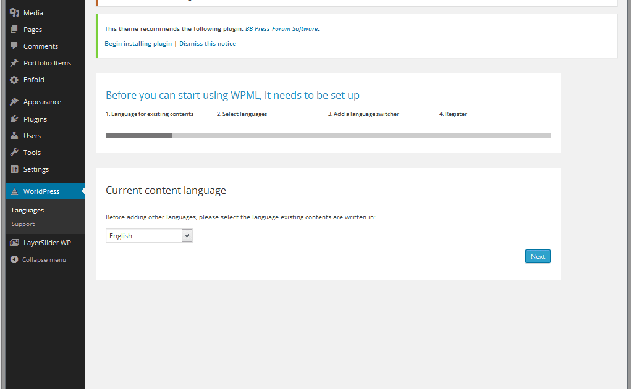Dismiss this notice link
631x389 pixels.
208,44
